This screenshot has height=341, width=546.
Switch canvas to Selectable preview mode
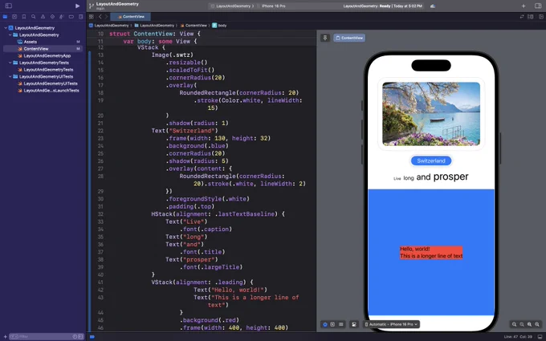point(332,324)
